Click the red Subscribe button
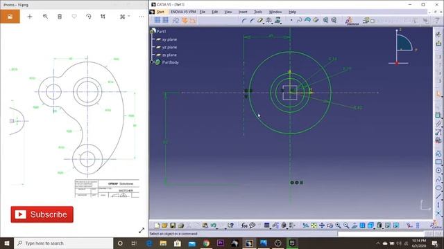The height and width of the screenshot is (249, 444). pyautogui.click(x=42, y=214)
